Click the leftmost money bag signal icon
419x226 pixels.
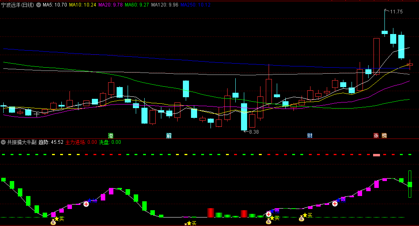coord(53,222)
